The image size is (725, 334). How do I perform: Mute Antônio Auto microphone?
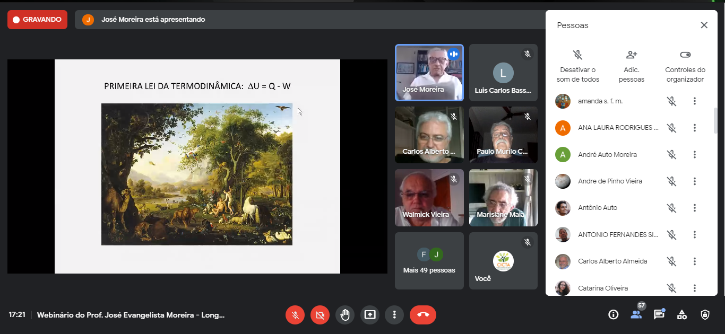(672, 208)
